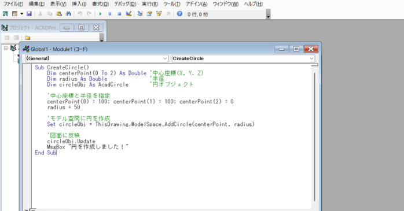Open the insert object dropdown arrow
This screenshot has height=211, width=404.
point(21,14)
